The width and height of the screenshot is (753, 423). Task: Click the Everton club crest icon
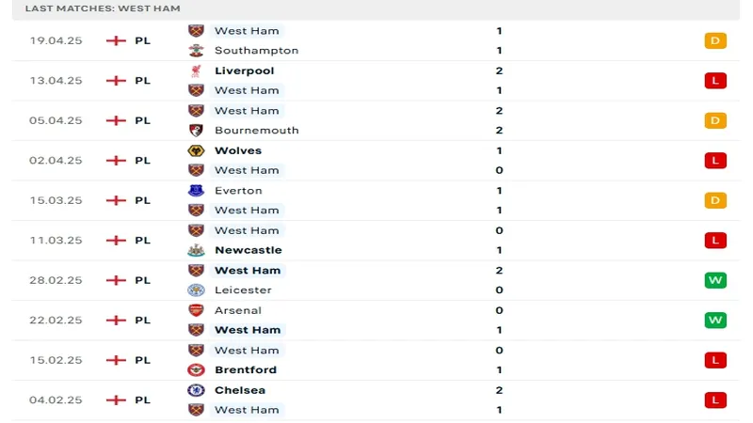pos(196,191)
